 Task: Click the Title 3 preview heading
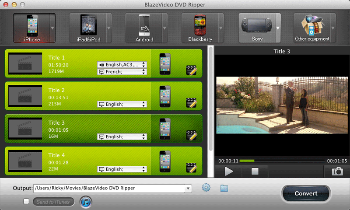click(x=282, y=51)
